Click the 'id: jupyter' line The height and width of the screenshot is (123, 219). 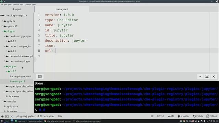coord(56,30)
